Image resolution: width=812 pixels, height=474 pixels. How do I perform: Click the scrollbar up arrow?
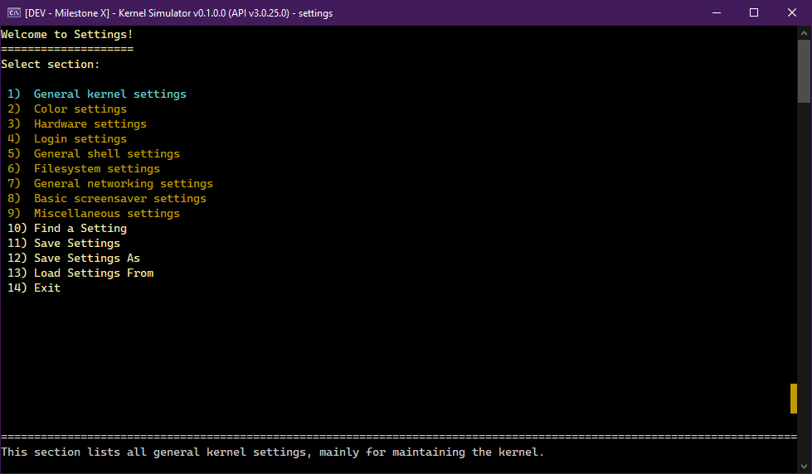tap(805, 32)
